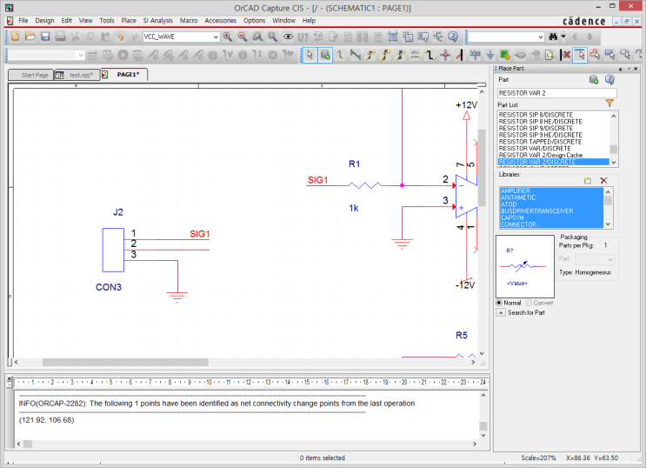This screenshot has width=646, height=468.
Task: Click the resistor symbol preview thumbnail
Action: point(525,266)
